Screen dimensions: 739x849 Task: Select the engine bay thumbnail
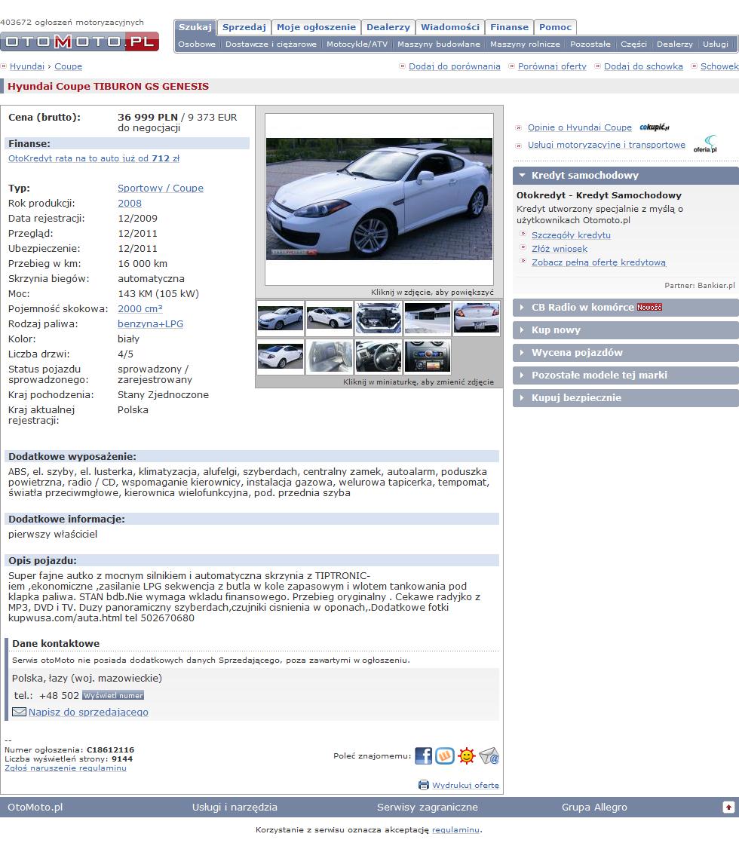click(x=379, y=318)
